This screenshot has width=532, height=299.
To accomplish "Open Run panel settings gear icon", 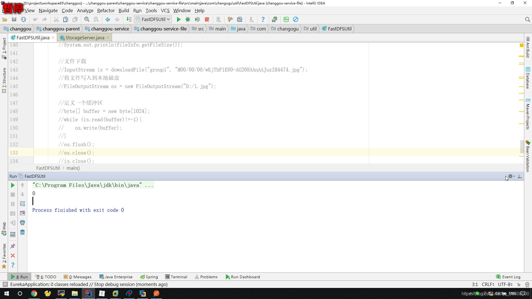I will pyautogui.click(x=511, y=176).
